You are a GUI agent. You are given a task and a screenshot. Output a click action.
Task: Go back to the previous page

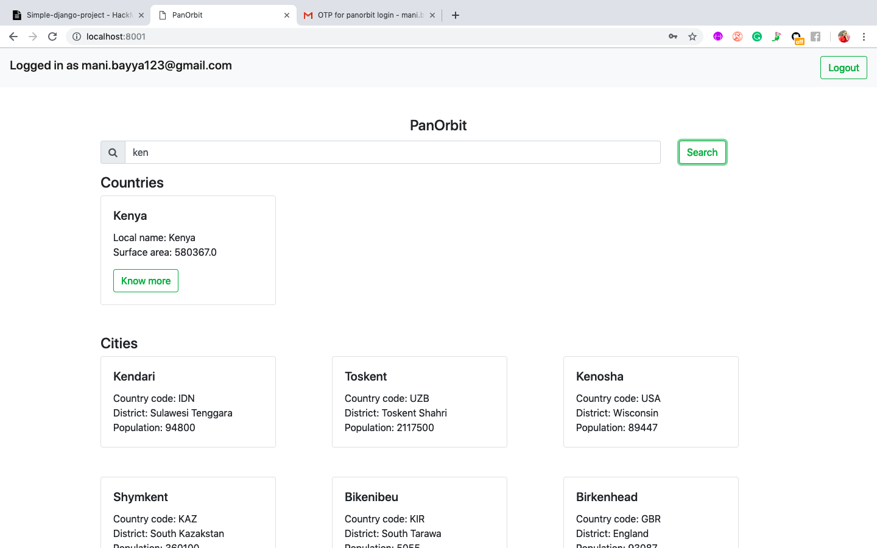13,37
